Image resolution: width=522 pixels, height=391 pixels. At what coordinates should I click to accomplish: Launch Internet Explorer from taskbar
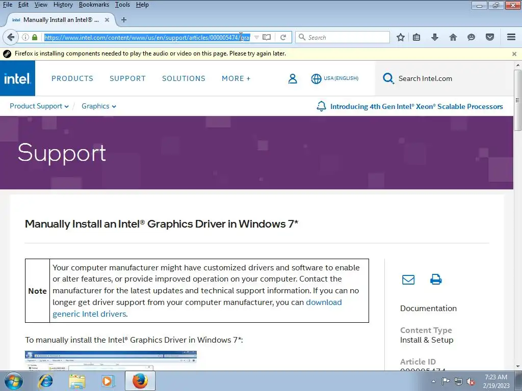(45, 381)
